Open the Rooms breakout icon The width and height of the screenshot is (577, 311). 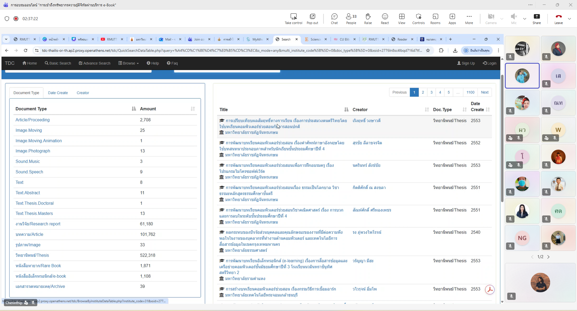[x=435, y=19]
